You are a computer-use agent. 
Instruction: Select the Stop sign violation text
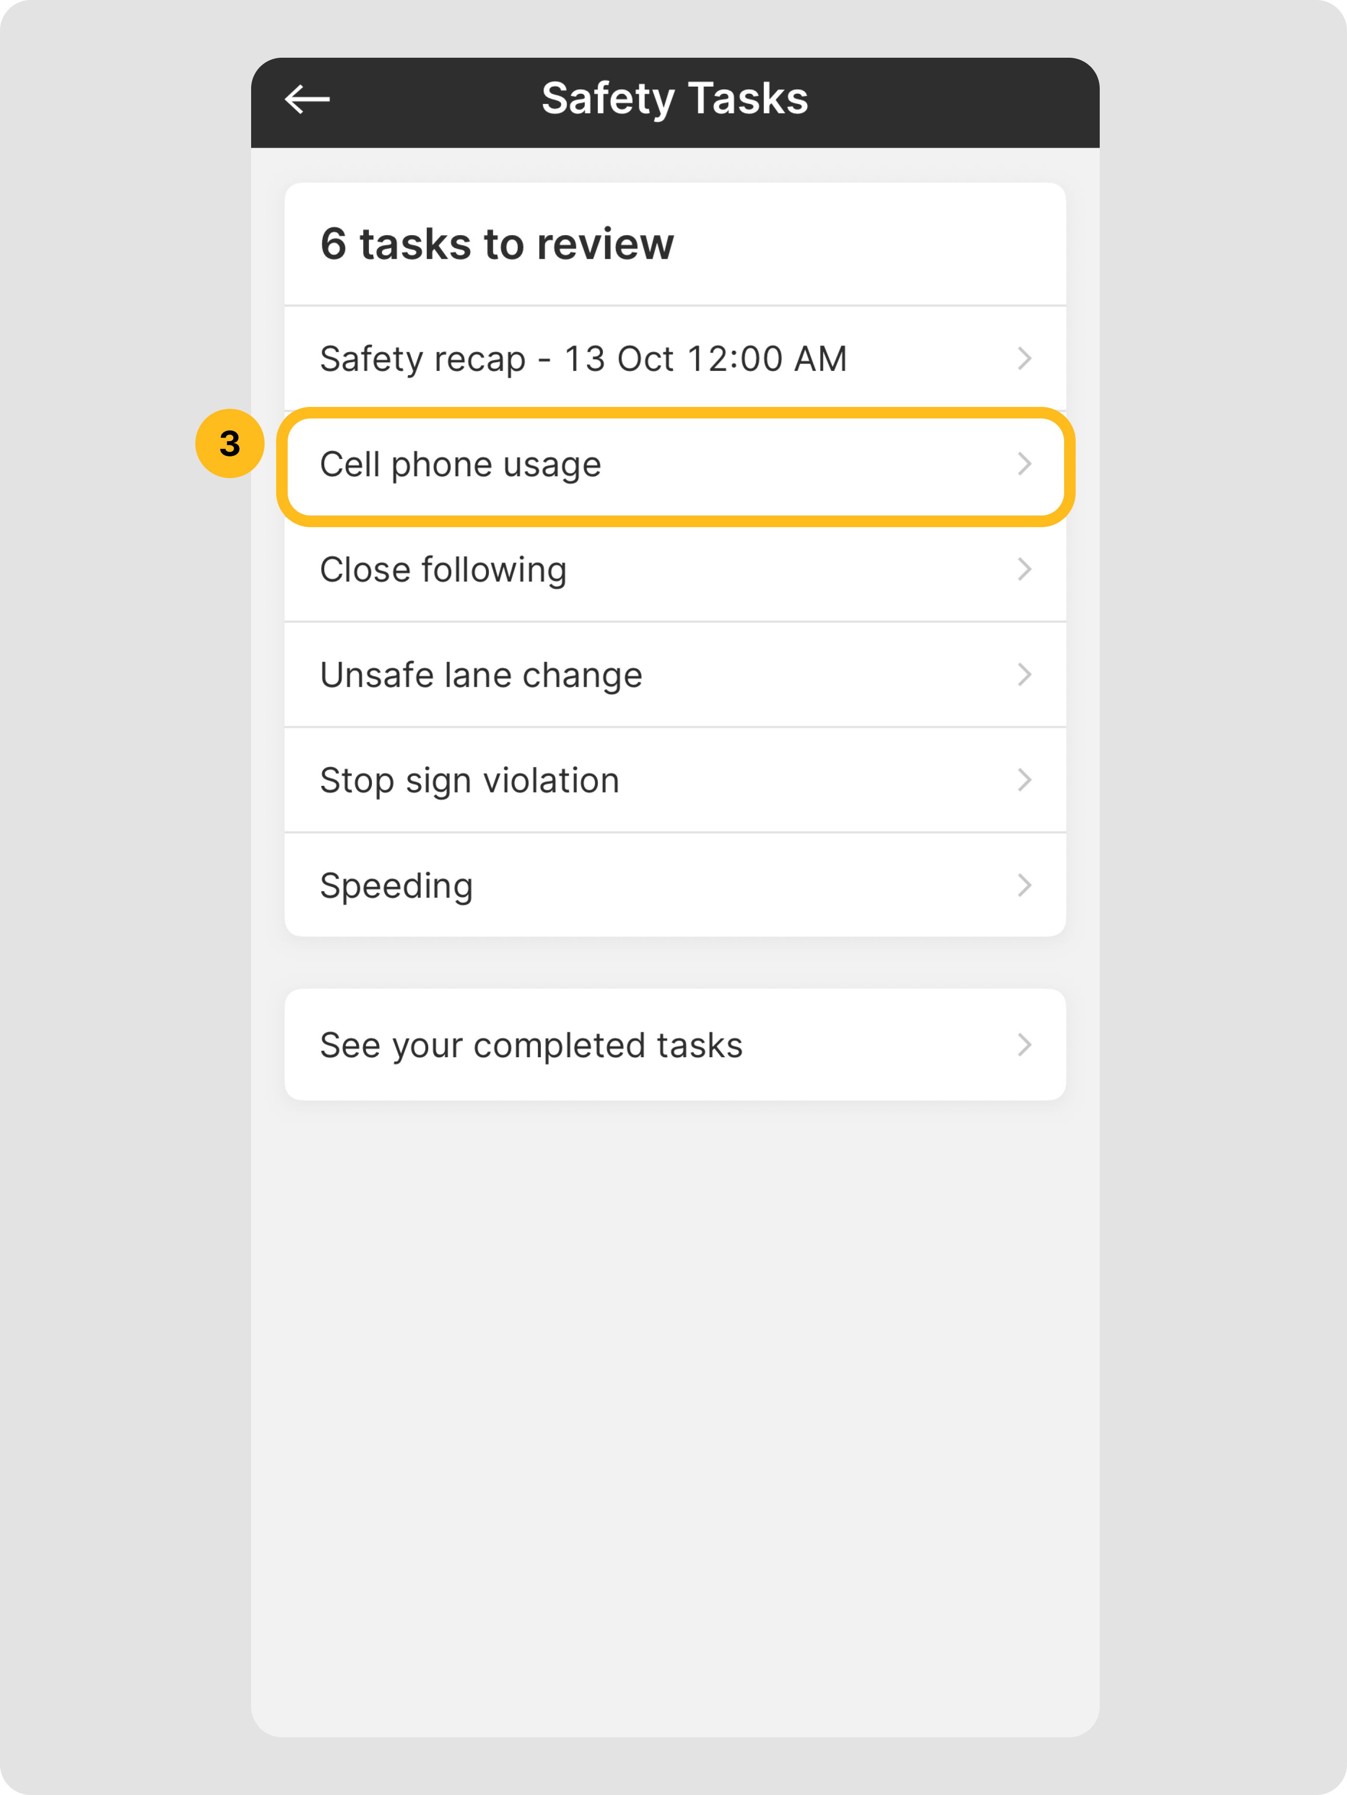pyautogui.click(x=469, y=781)
